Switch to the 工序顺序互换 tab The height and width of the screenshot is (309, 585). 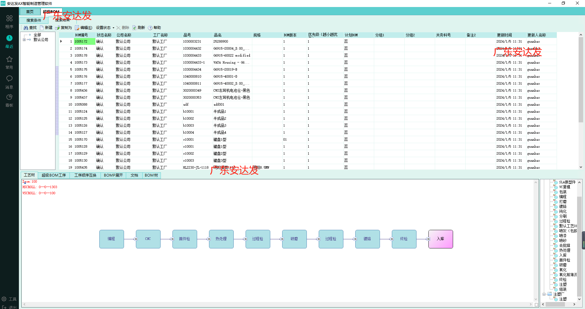pyautogui.click(x=85, y=175)
